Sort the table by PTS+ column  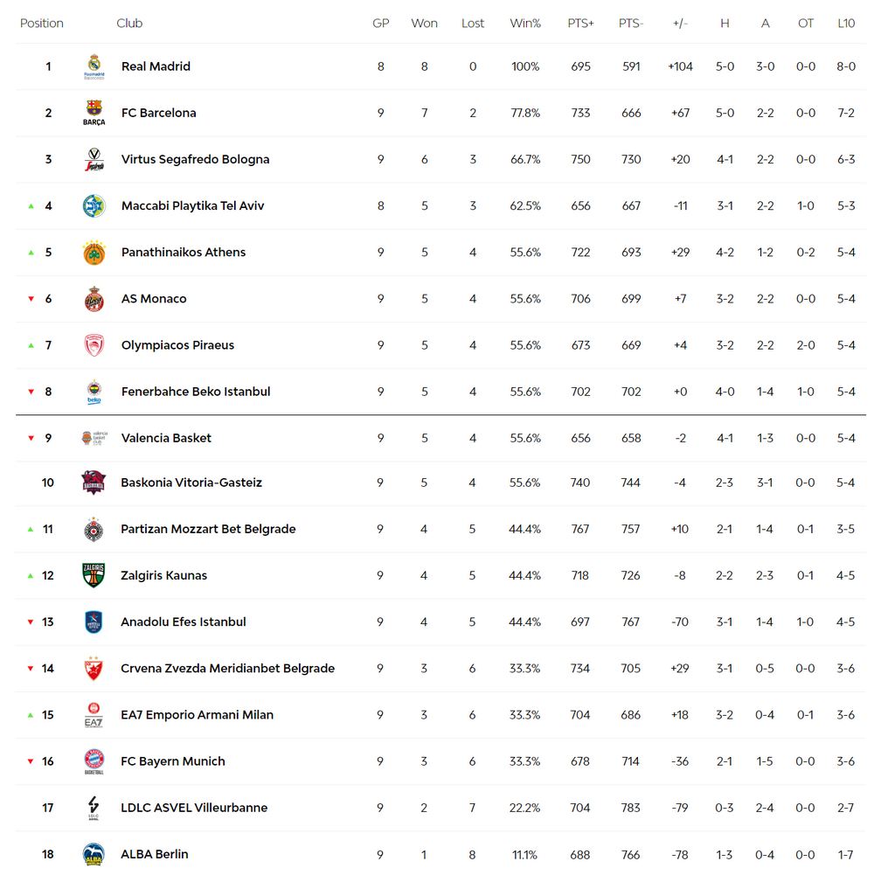580,23
